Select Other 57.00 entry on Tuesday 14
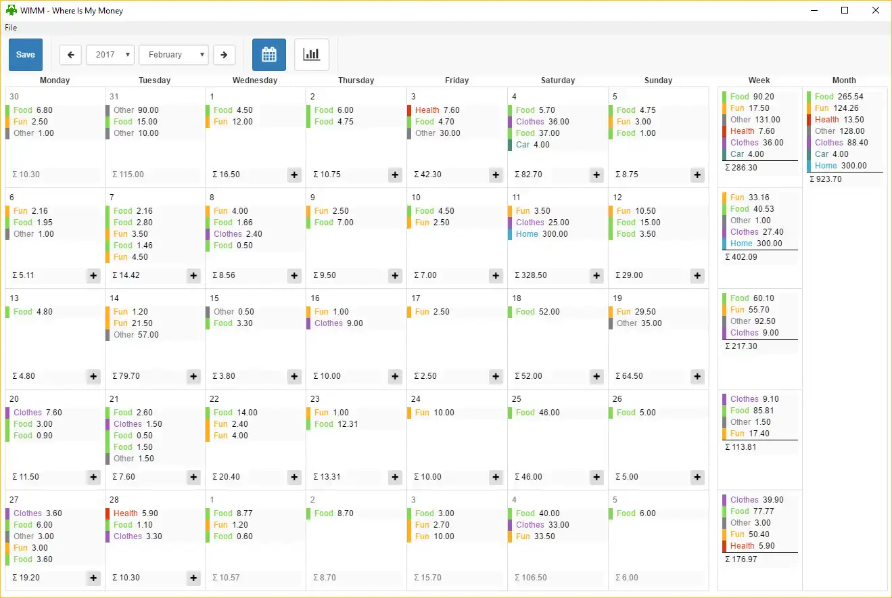The height and width of the screenshot is (598, 892). tap(154, 335)
